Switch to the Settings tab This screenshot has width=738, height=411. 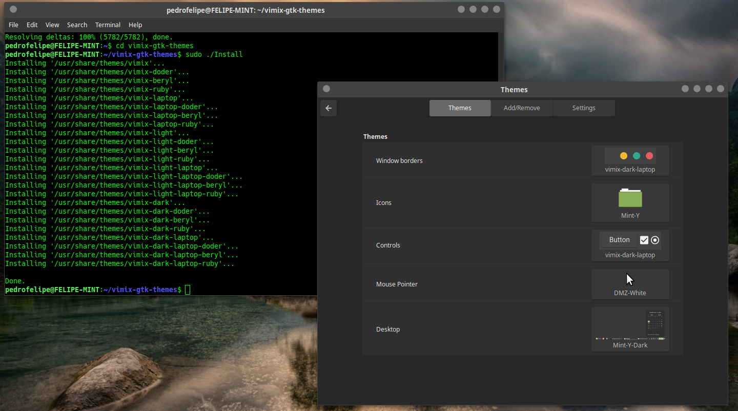(x=583, y=108)
